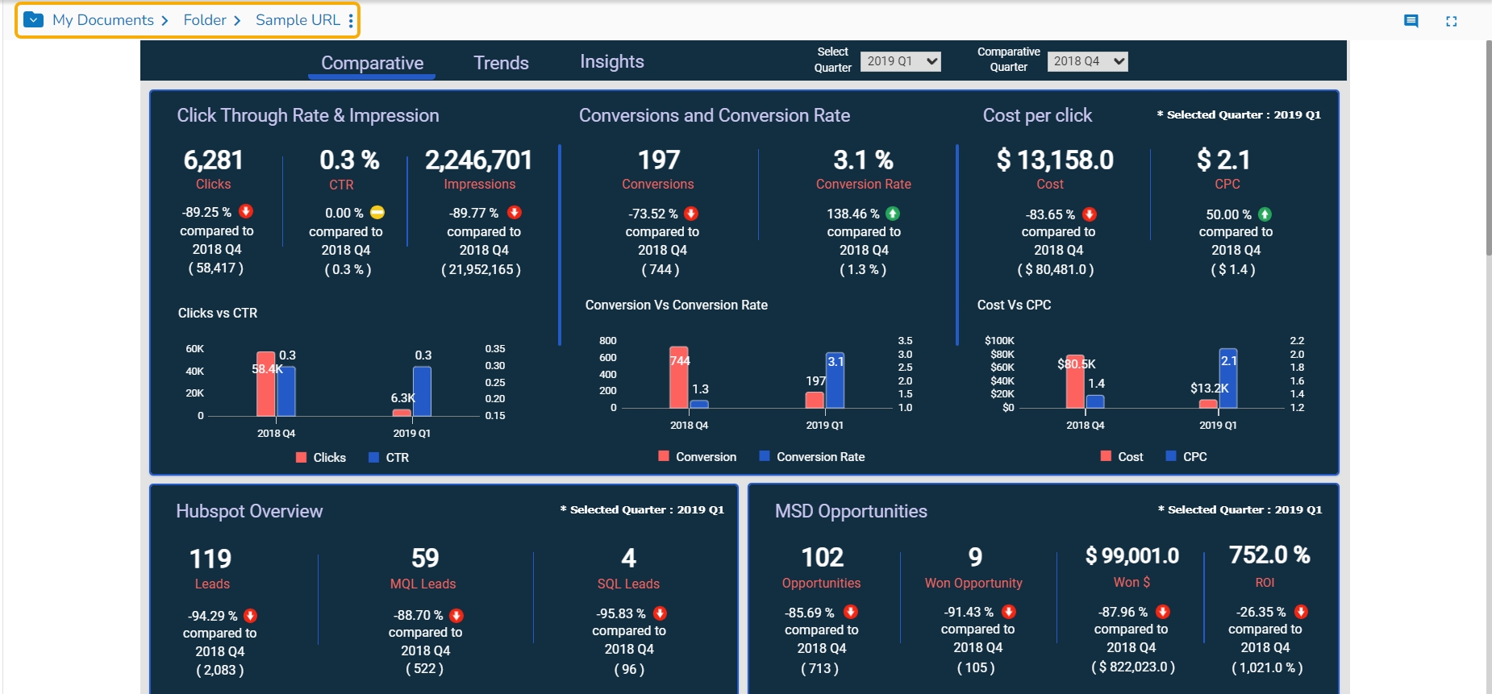Image resolution: width=1492 pixels, height=694 pixels.
Task: Toggle the Clicks legend item in chart
Action: [322, 458]
